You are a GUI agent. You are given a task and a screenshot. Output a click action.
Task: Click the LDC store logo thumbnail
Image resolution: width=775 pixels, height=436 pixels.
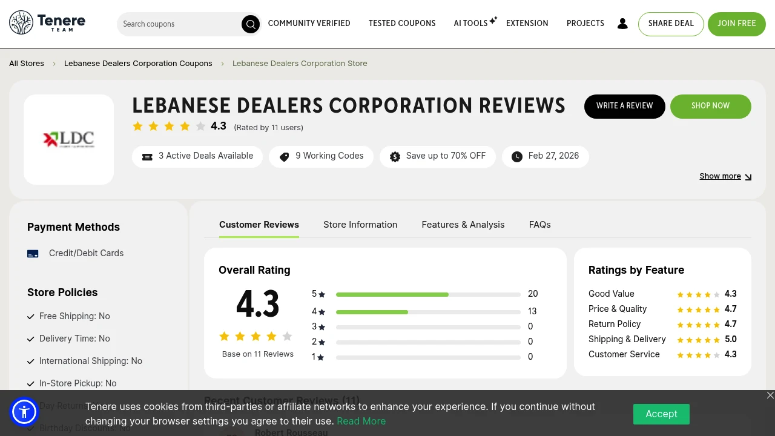coord(68,139)
